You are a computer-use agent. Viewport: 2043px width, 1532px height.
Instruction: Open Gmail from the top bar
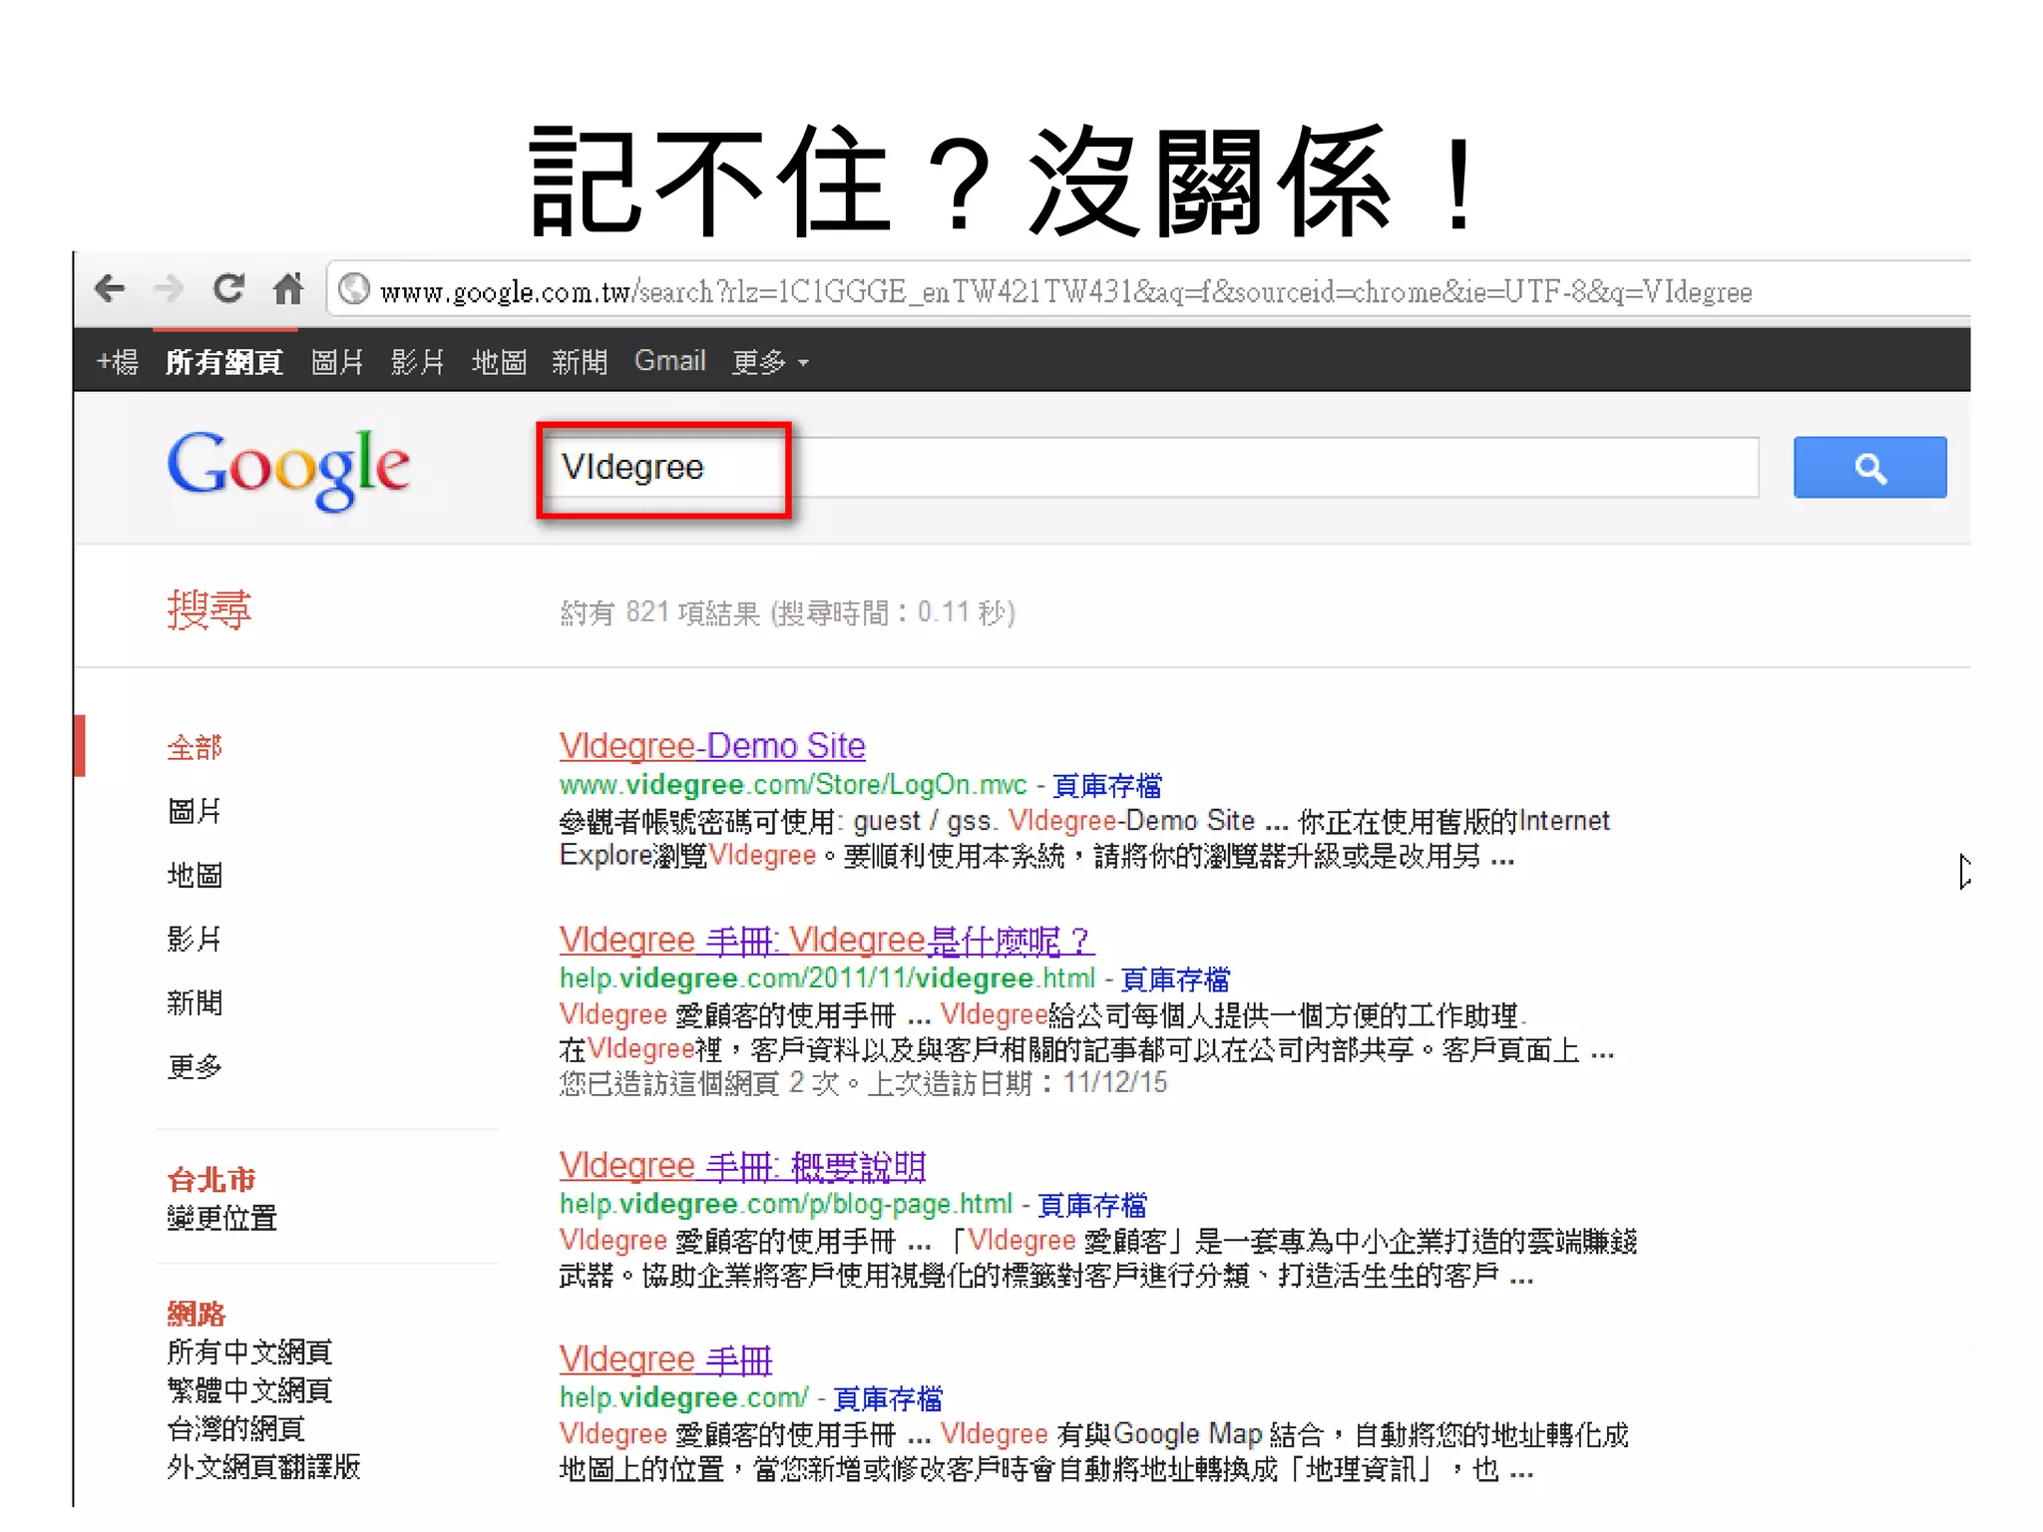[670, 360]
